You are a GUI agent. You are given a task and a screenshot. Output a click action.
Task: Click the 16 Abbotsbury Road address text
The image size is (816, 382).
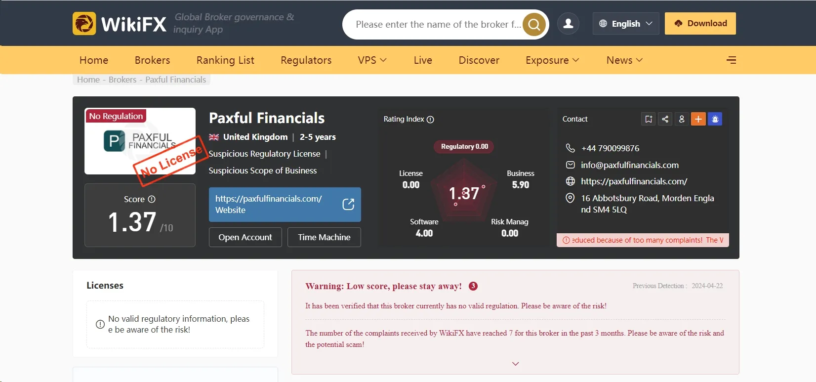click(x=648, y=204)
